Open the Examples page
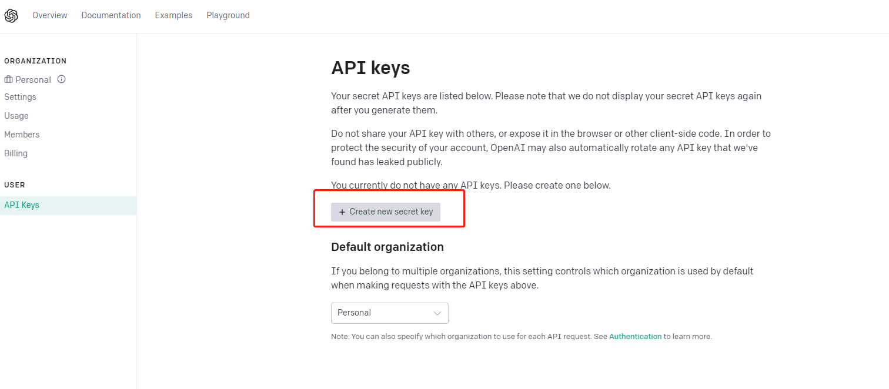 pos(173,15)
